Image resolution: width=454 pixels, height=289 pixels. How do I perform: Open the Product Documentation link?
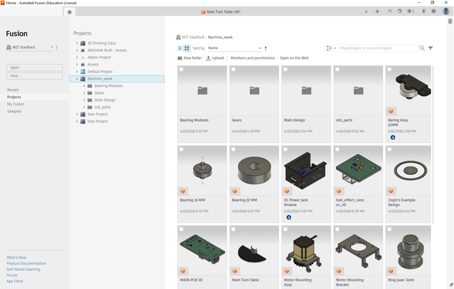26,264
